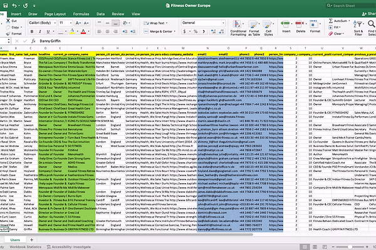Screen dimensions: 376x250
Task: Click Accessibility: Investigate in the status bar
Action: point(69,247)
